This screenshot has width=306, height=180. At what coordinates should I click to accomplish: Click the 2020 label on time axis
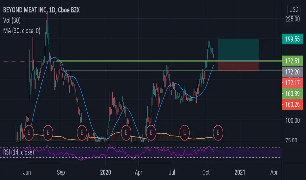[x=106, y=172]
